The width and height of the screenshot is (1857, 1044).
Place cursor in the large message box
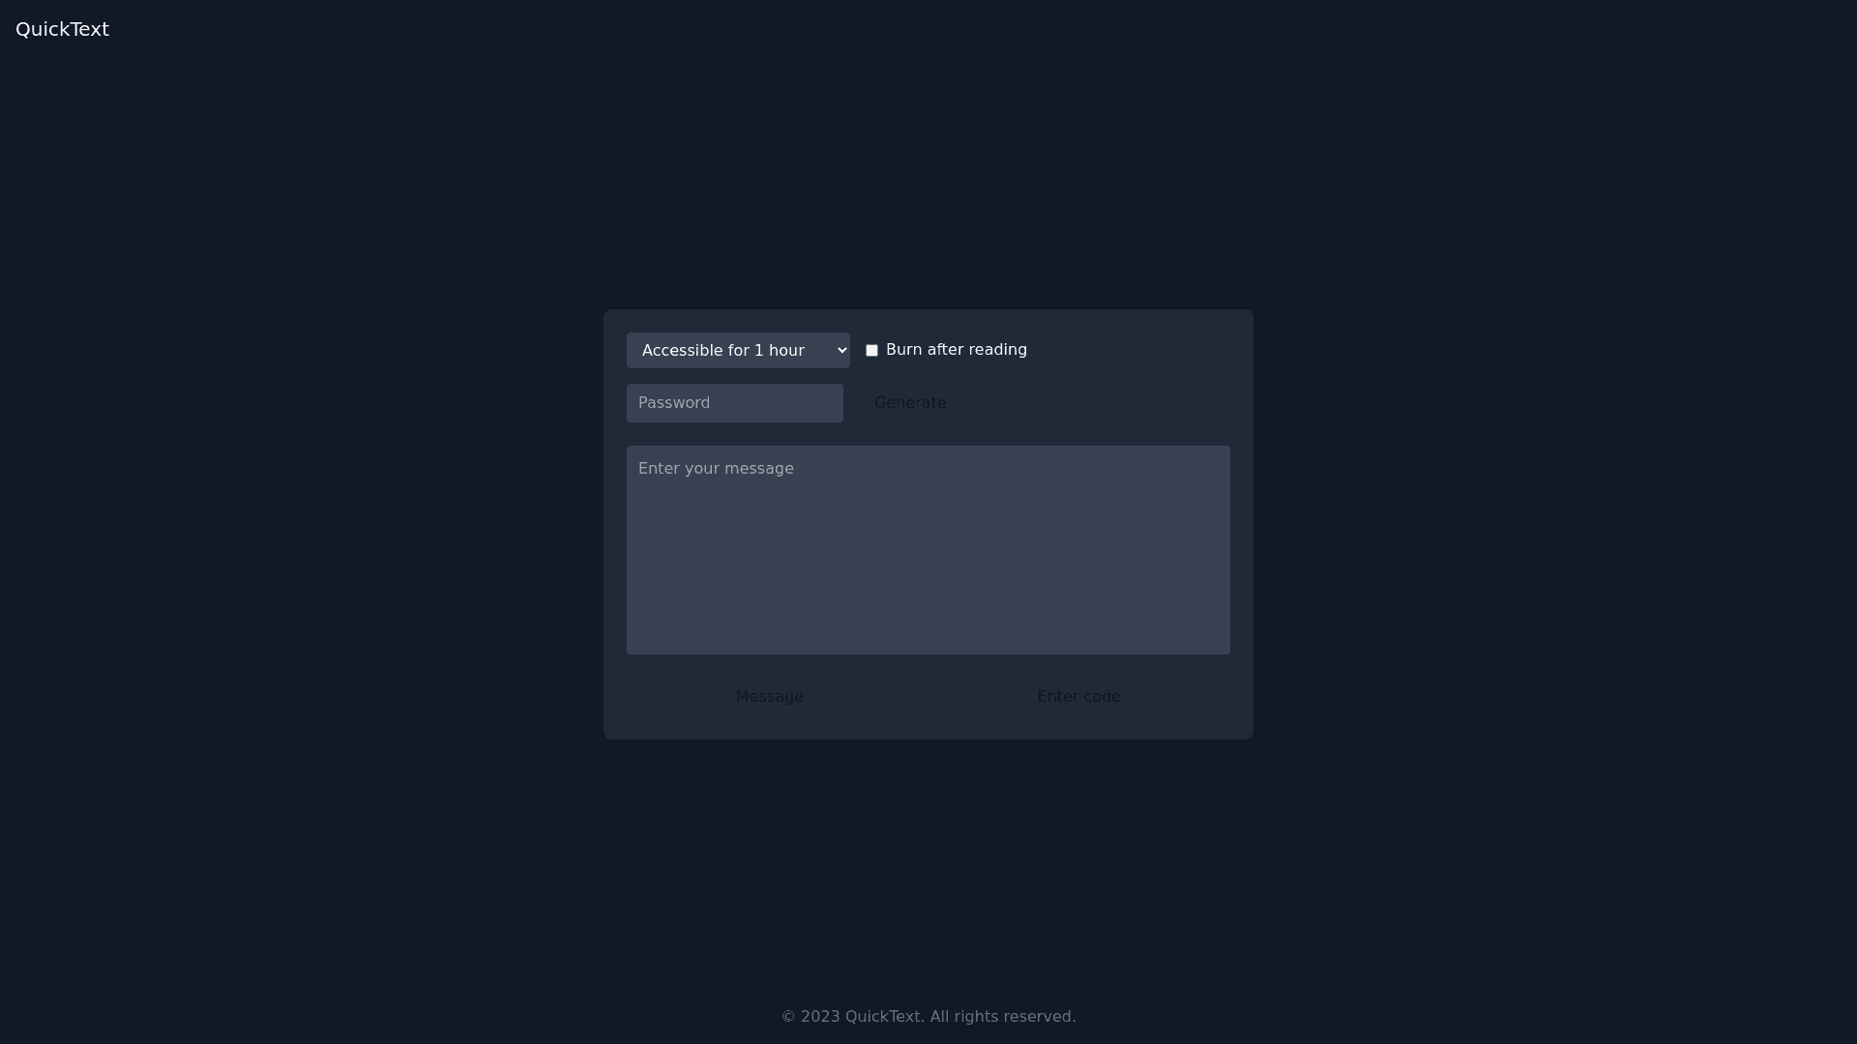[x=928, y=550]
